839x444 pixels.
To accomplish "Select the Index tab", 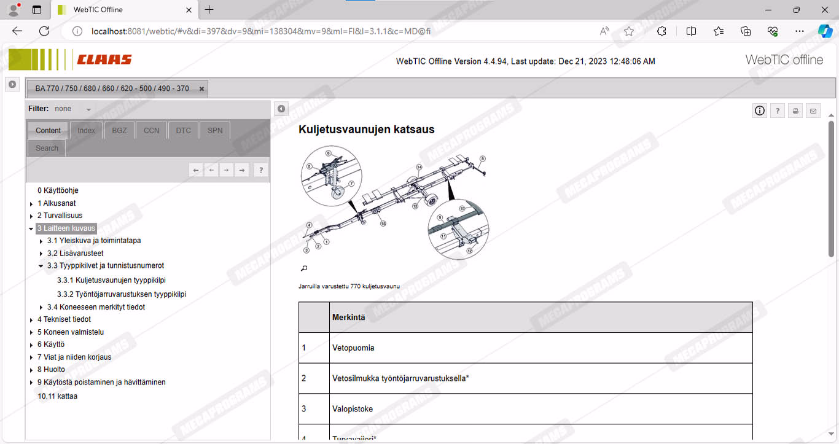I will (x=86, y=130).
